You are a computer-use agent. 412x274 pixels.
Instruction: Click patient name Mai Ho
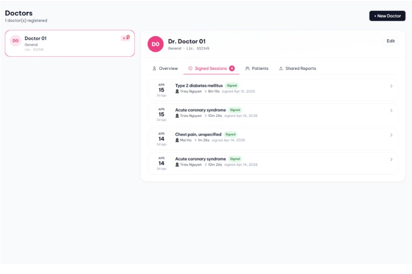pos(186,140)
